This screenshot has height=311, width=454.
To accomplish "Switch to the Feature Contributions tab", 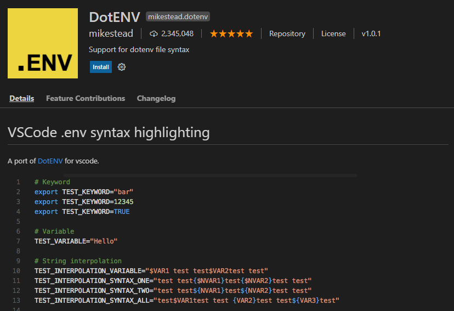I will tap(86, 98).
